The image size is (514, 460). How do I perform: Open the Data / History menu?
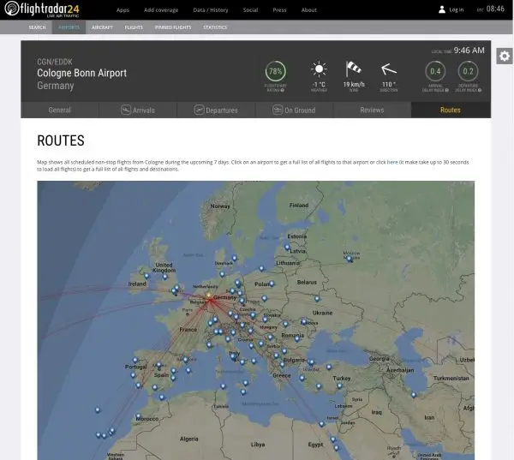[211, 10]
